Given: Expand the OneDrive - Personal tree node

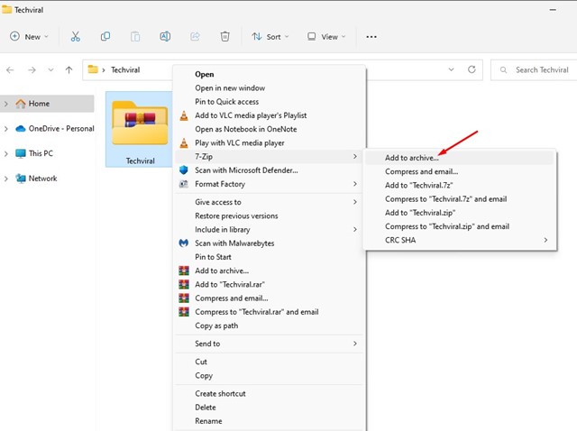Looking at the screenshot, I should (x=7, y=128).
